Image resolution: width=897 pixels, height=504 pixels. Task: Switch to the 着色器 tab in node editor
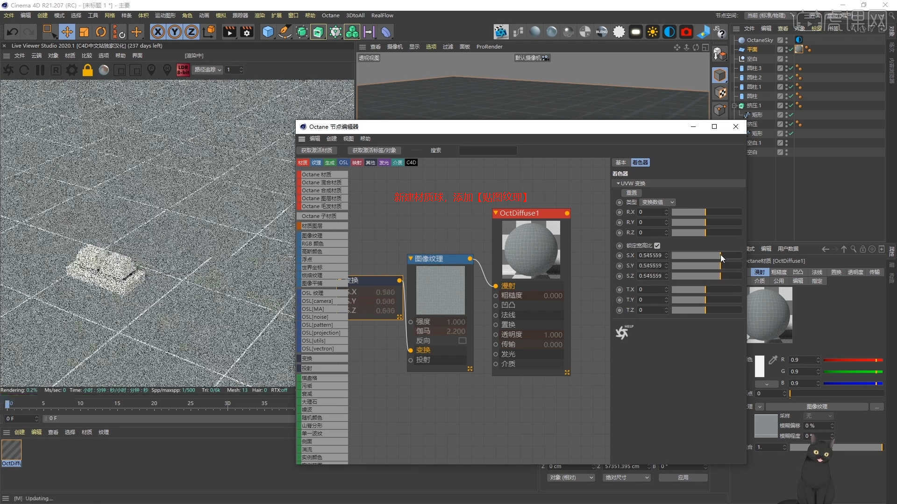pyautogui.click(x=640, y=162)
